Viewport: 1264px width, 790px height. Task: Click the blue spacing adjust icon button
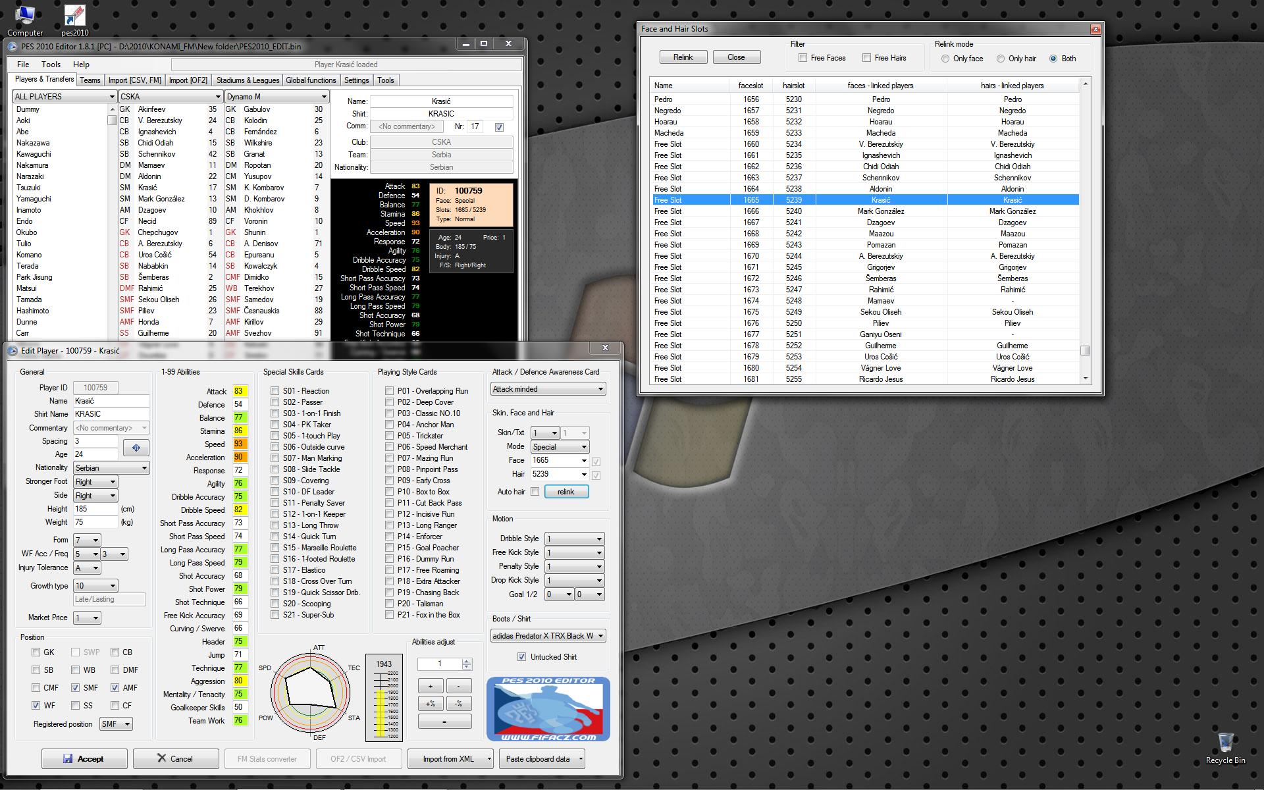(x=136, y=448)
